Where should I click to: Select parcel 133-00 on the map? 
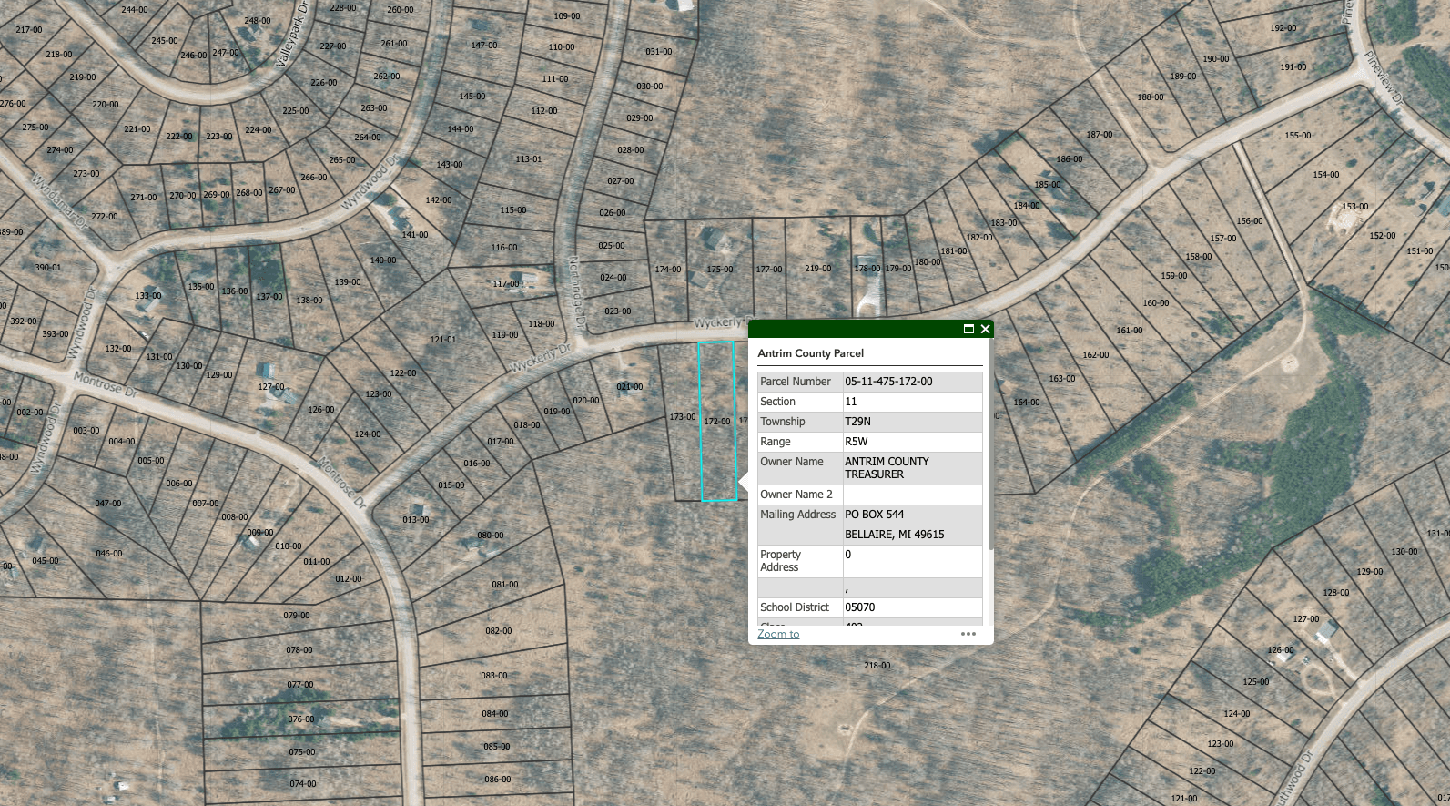click(148, 296)
